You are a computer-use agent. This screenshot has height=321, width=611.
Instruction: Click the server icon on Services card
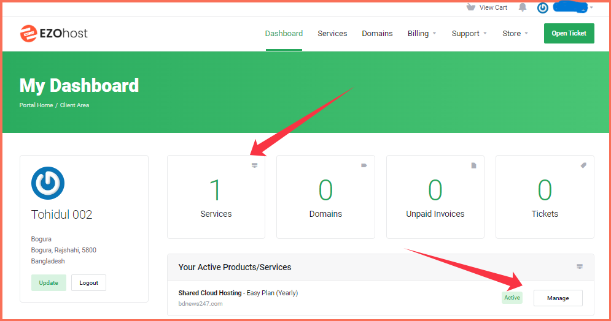tap(254, 165)
